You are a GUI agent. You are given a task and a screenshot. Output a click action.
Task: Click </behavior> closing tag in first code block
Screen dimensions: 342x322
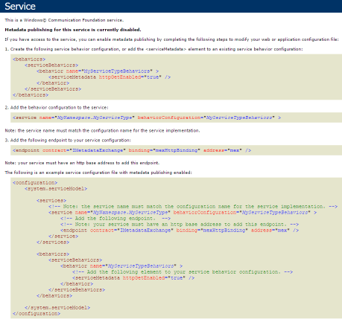pos(53,83)
